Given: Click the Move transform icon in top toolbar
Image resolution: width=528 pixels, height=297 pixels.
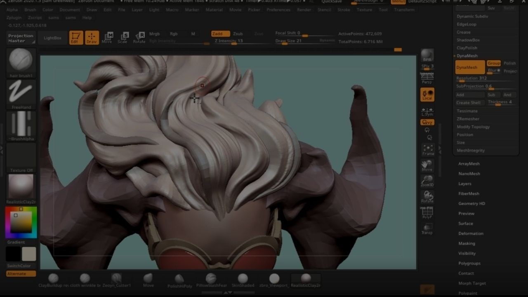Looking at the screenshot, I should (x=107, y=38).
